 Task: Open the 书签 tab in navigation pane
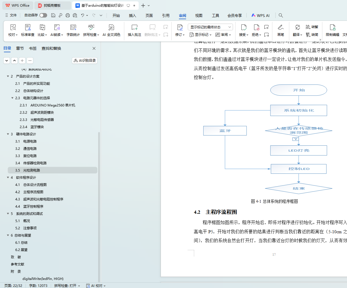[x=33, y=48]
